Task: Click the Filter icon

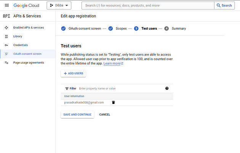Action: pyautogui.click(x=67, y=89)
